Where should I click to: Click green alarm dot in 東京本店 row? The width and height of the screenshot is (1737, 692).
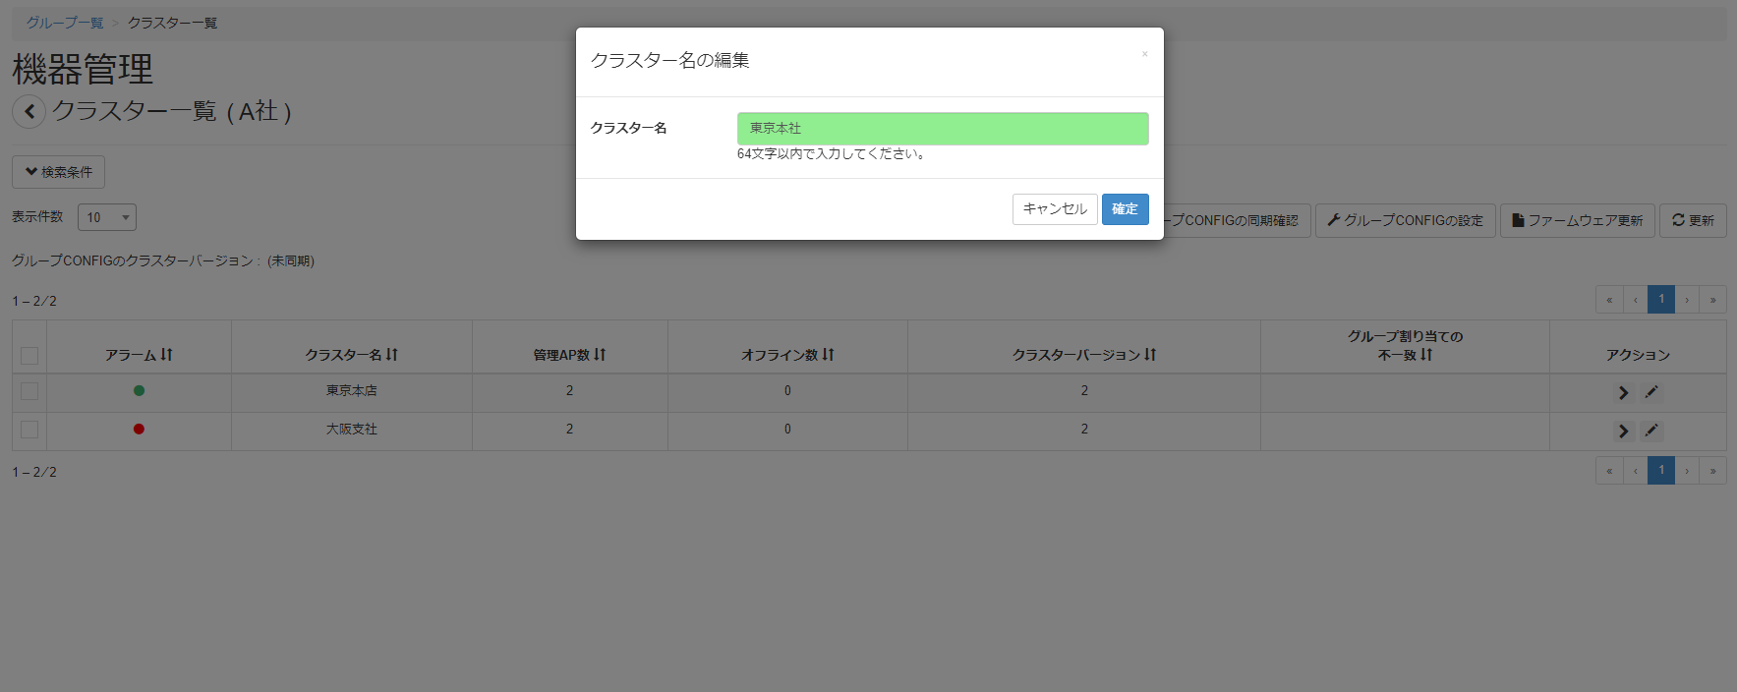(x=139, y=390)
